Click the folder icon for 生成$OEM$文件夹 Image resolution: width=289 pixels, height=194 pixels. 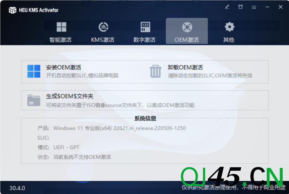point(34,100)
